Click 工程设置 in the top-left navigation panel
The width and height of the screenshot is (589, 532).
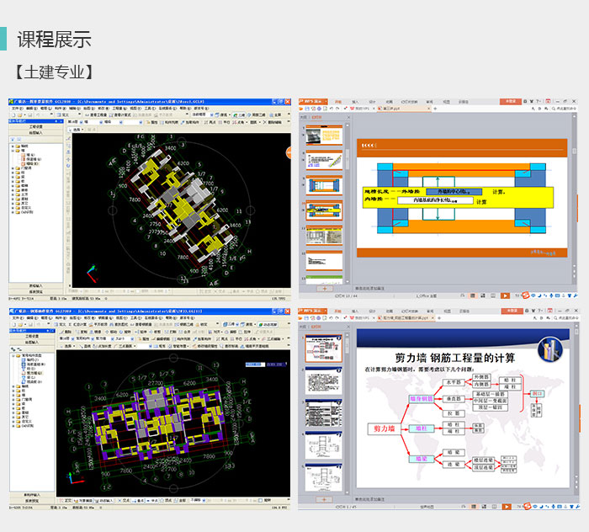[x=36, y=126]
